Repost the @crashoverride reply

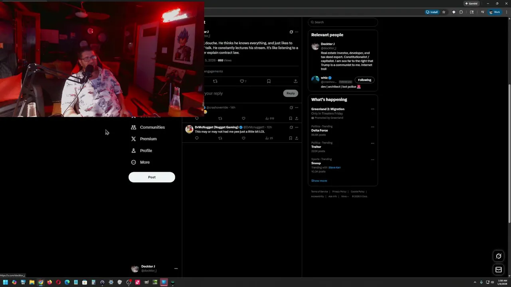point(220,118)
